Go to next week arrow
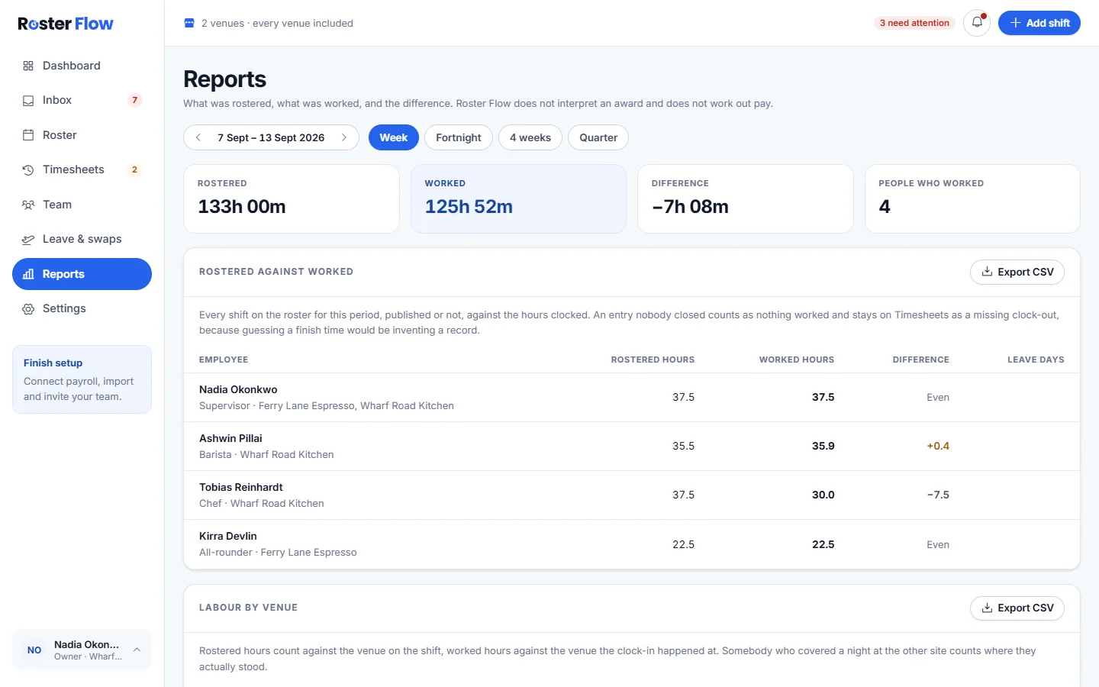1099x687 pixels. pyautogui.click(x=344, y=137)
